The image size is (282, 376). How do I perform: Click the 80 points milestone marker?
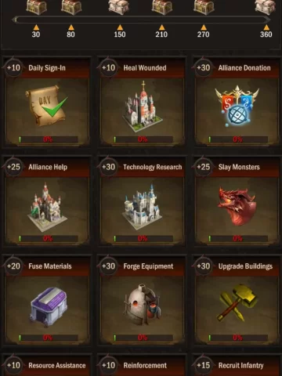click(x=70, y=31)
